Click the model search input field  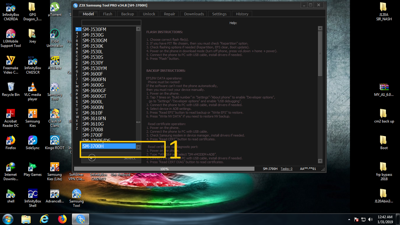point(111,23)
